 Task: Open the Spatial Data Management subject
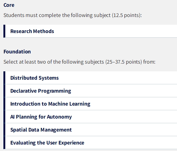point(41,130)
